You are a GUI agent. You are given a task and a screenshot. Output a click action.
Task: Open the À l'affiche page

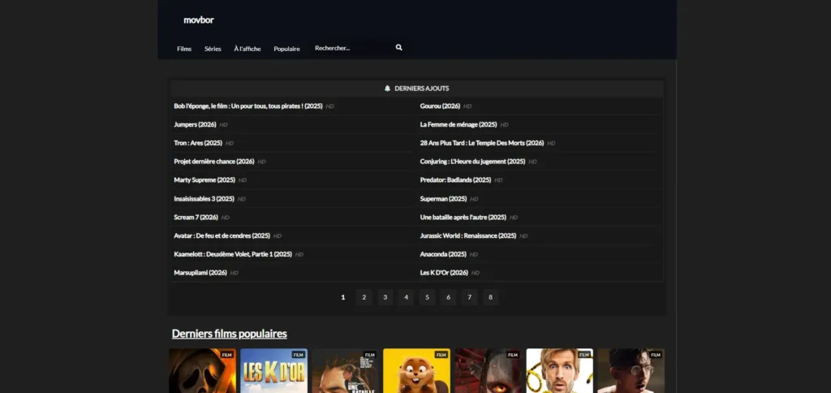[x=248, y=49]
